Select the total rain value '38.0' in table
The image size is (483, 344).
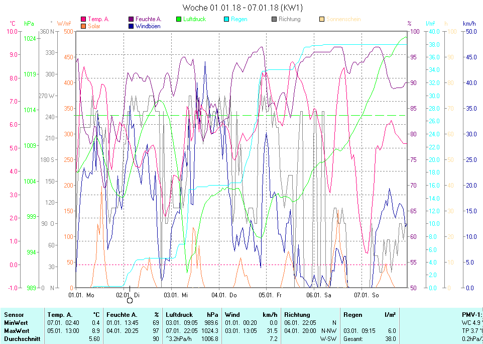(x=390, y=339)
